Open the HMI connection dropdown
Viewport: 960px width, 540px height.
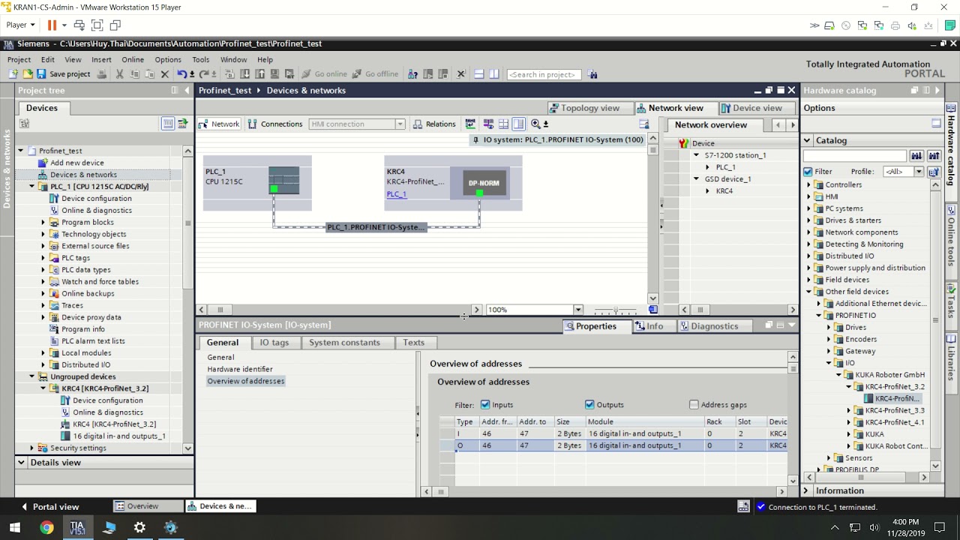(x=400, y=124)
